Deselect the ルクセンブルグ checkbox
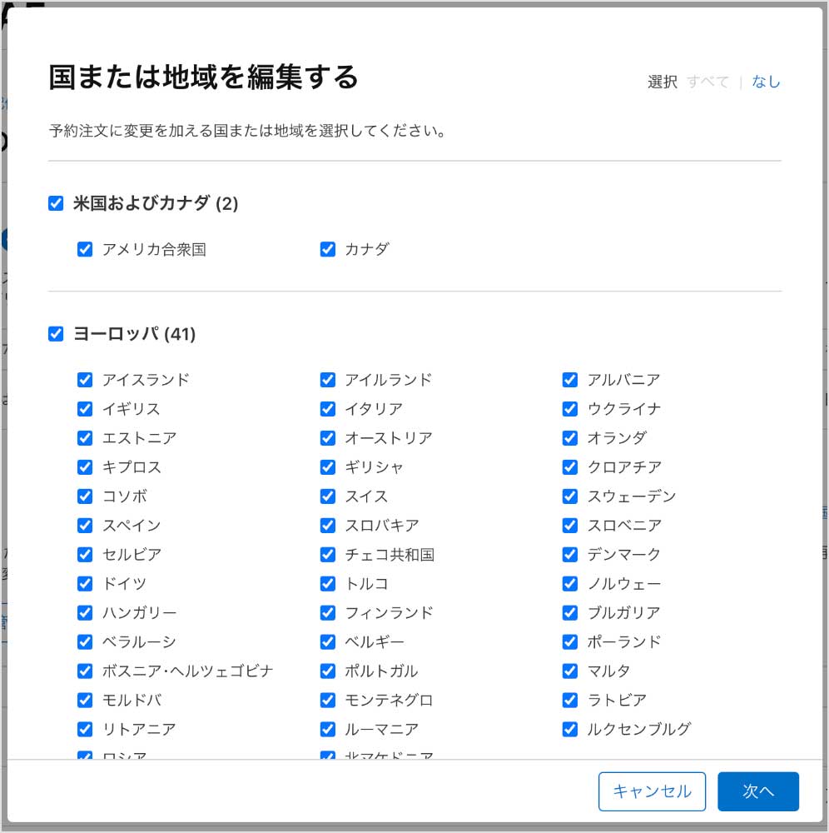Viewport: 829px width, 833px height. tap(570, 730)
